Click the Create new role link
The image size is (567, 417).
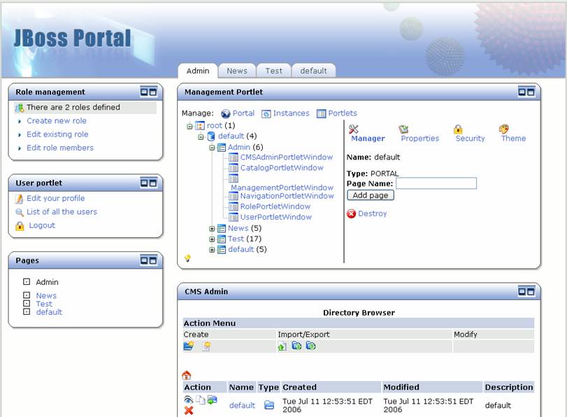click(x=57, y=121)
